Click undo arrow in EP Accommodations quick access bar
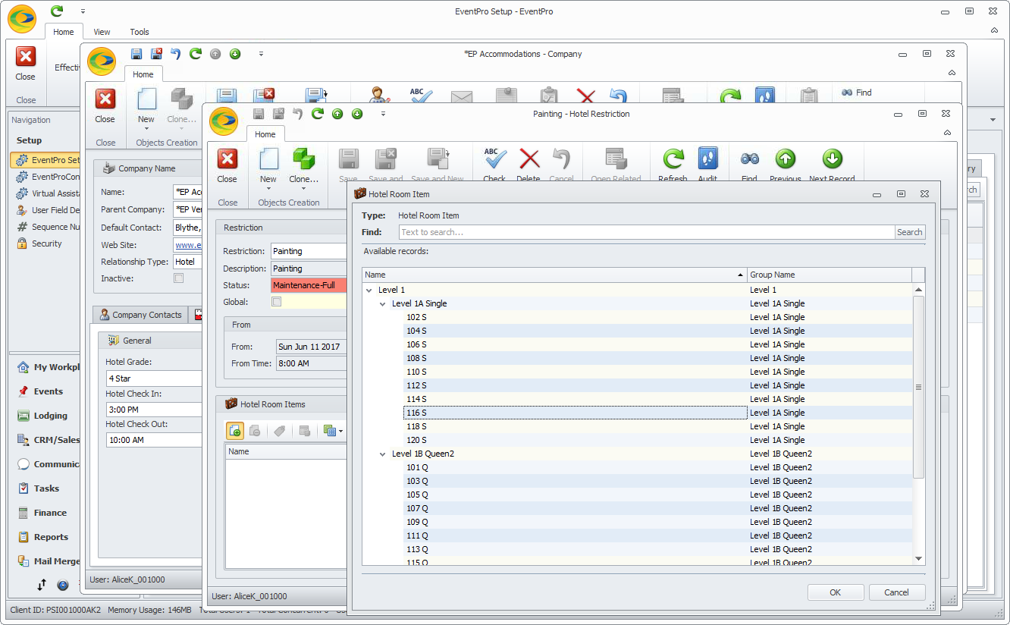 (176, 54)
